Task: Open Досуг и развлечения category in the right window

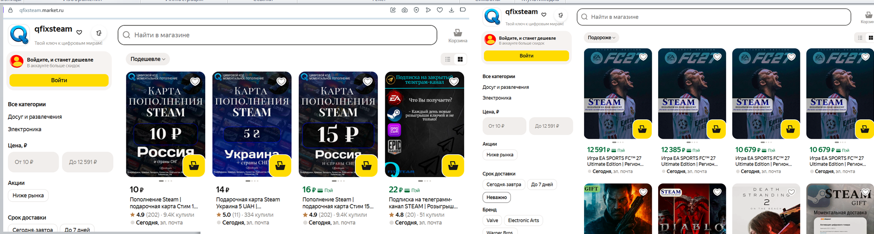Action: point(506,87)
